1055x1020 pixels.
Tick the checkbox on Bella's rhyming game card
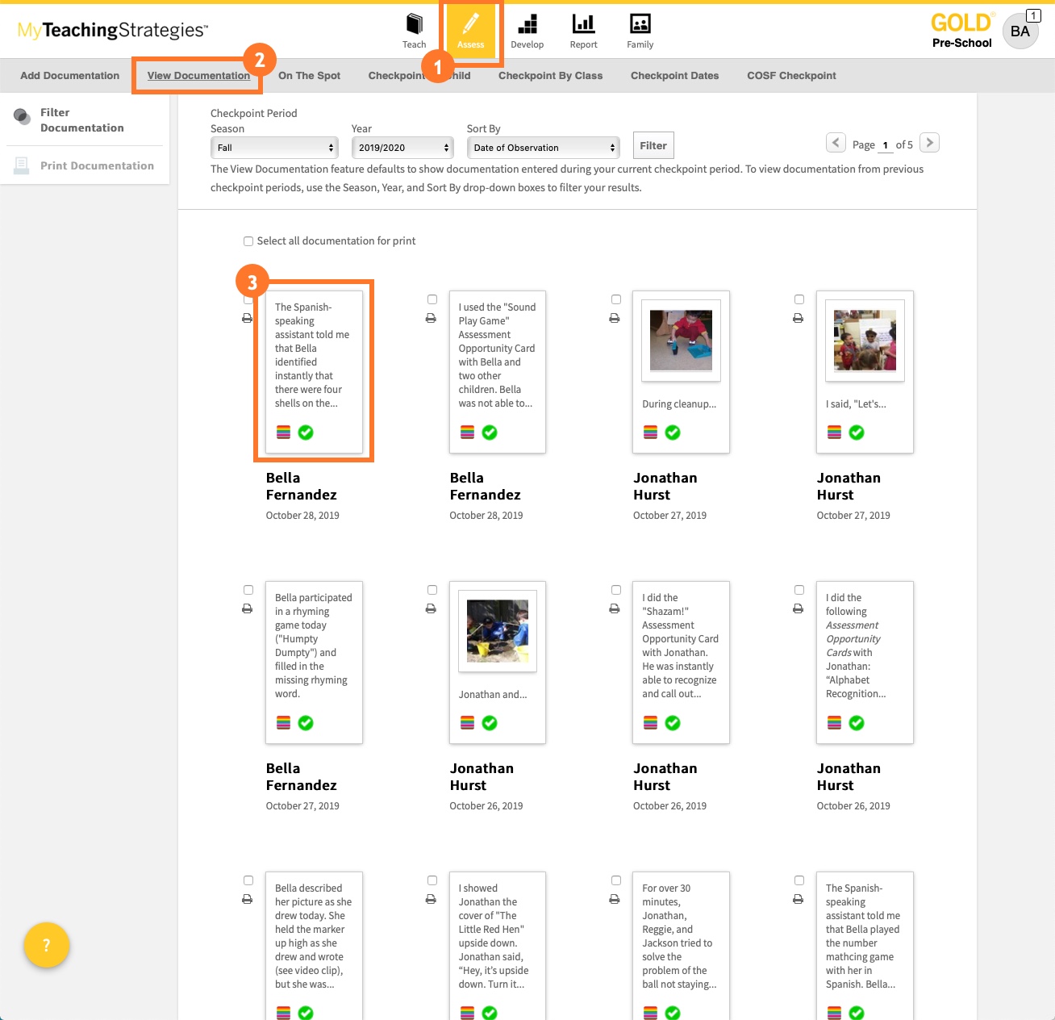(248, 589)
